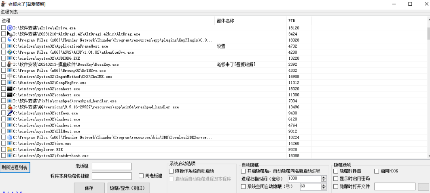This screenshot has height=193, width=430.
Task: Focus the 程序本身隐藏快捷键 input field
Action: 112,176
